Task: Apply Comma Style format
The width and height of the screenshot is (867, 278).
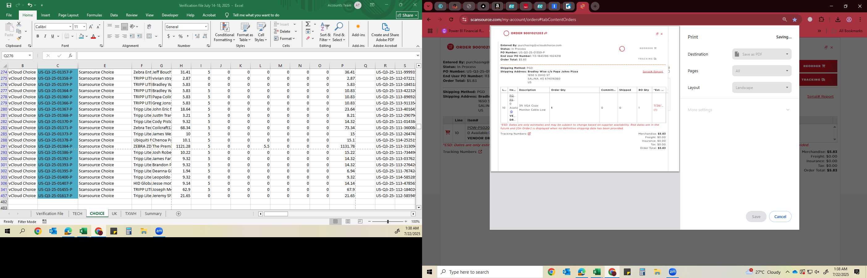Action: point(188,36)
